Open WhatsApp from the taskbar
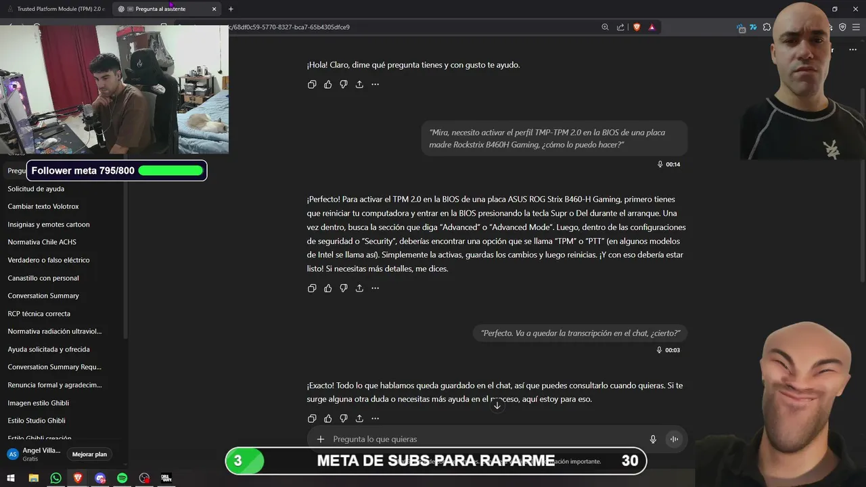Viewport: 866px width, 487px height. [x=55, y=478]
